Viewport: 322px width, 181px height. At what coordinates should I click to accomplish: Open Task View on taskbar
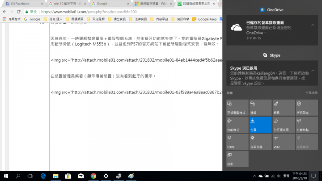coord(30,176)
